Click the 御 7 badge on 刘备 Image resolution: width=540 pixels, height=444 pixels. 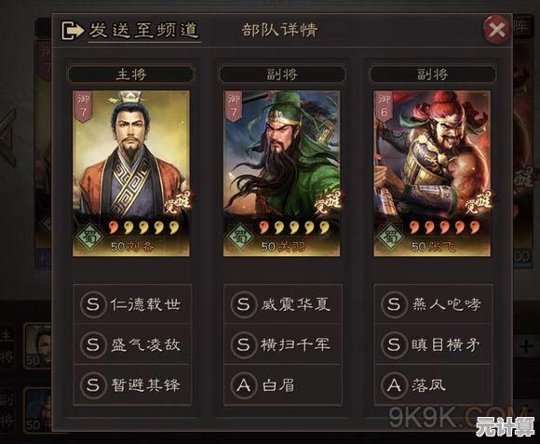83,106
